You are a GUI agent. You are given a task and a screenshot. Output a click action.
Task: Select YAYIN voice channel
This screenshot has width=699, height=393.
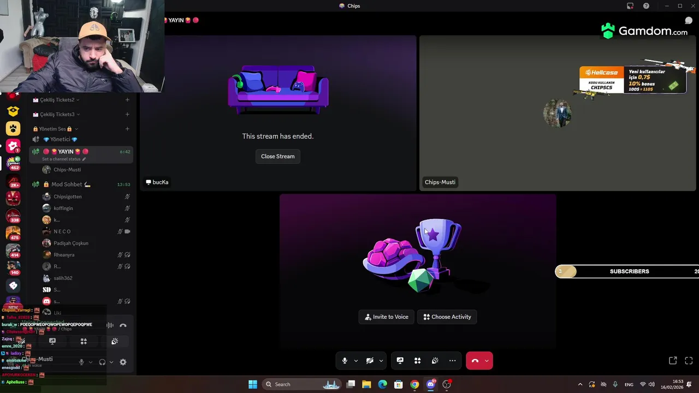coord(81,152)
